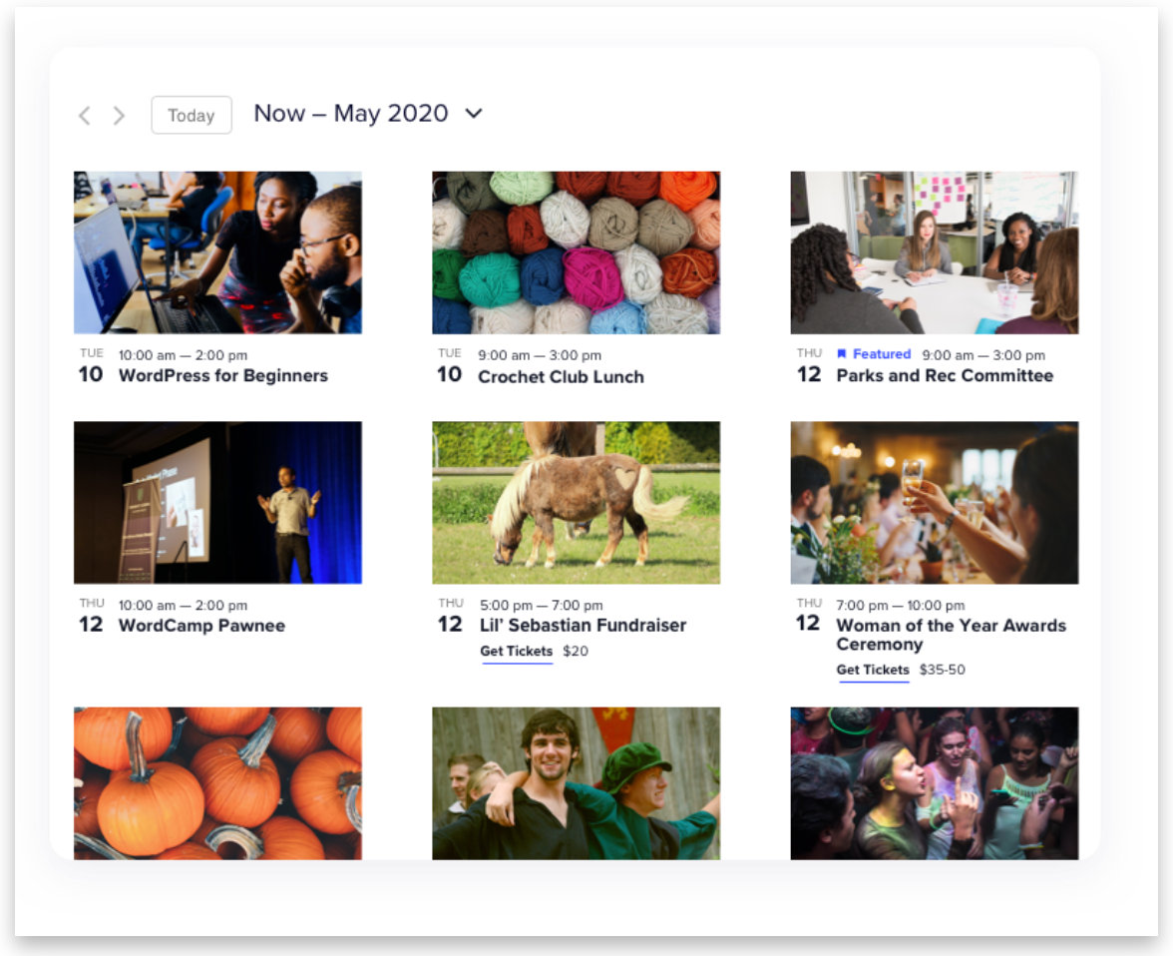The width and height of the screenshot is (1173, 956).
Task: Select the conference speaker stage thumbnail
Action: [x=217, y=502]
